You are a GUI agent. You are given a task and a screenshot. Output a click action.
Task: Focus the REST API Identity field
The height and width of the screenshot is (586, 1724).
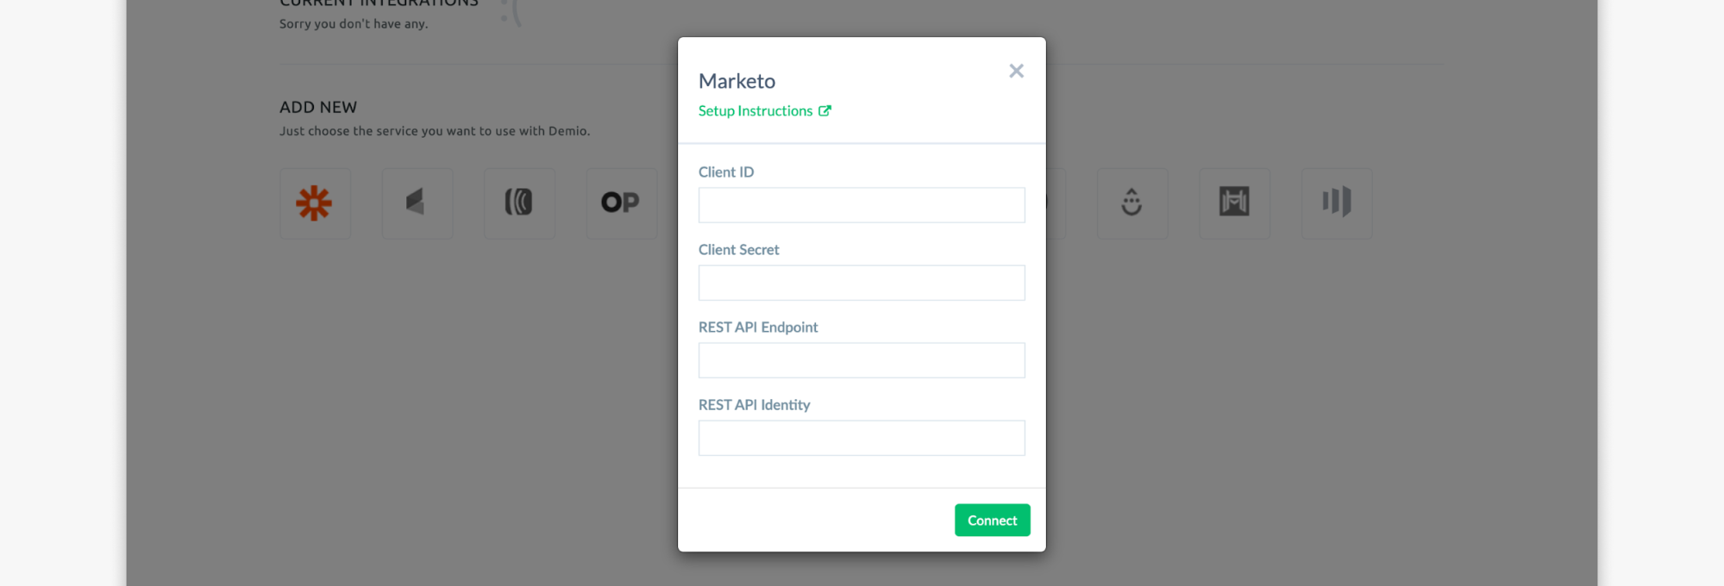(x=862, y=438)
